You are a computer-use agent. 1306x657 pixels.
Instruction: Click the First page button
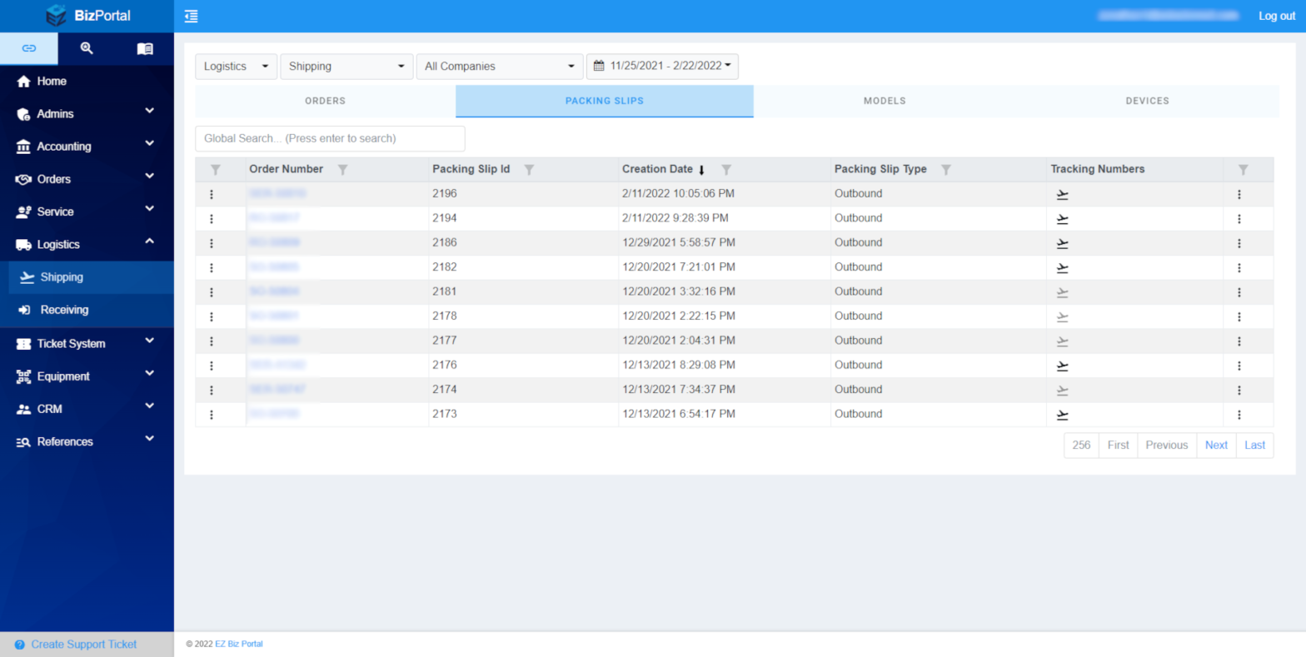[x=1119, y=445]
